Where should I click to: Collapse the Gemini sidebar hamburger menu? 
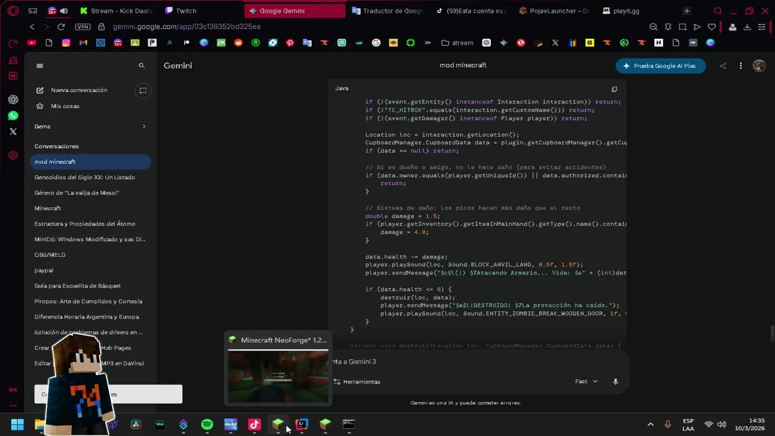pos(40,65)
